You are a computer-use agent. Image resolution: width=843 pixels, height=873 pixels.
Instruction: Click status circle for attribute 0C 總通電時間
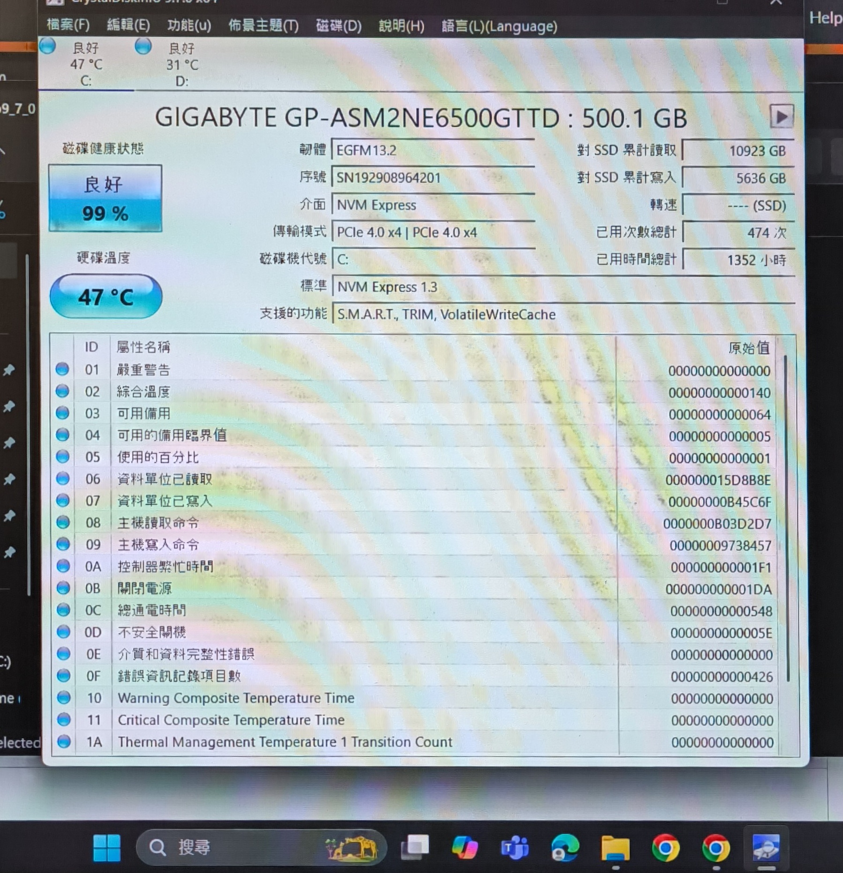click(63, 610)
